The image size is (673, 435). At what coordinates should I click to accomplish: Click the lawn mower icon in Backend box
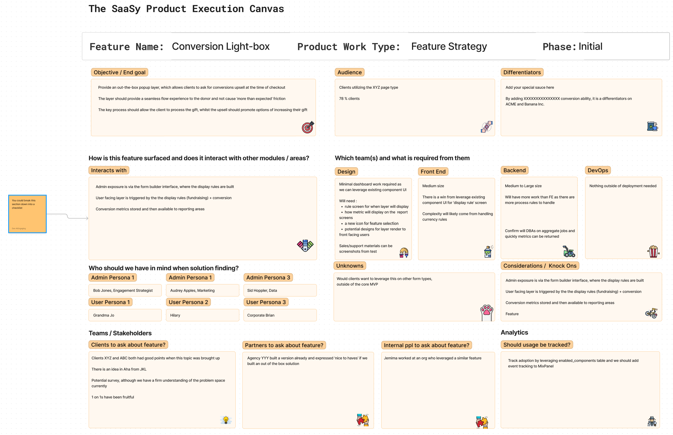pyautogui.click(x=569, y=251)
